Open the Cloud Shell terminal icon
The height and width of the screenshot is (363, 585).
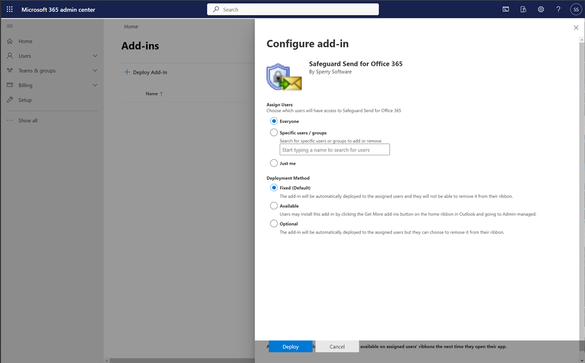pyautogui.click(x=505, y=9)
